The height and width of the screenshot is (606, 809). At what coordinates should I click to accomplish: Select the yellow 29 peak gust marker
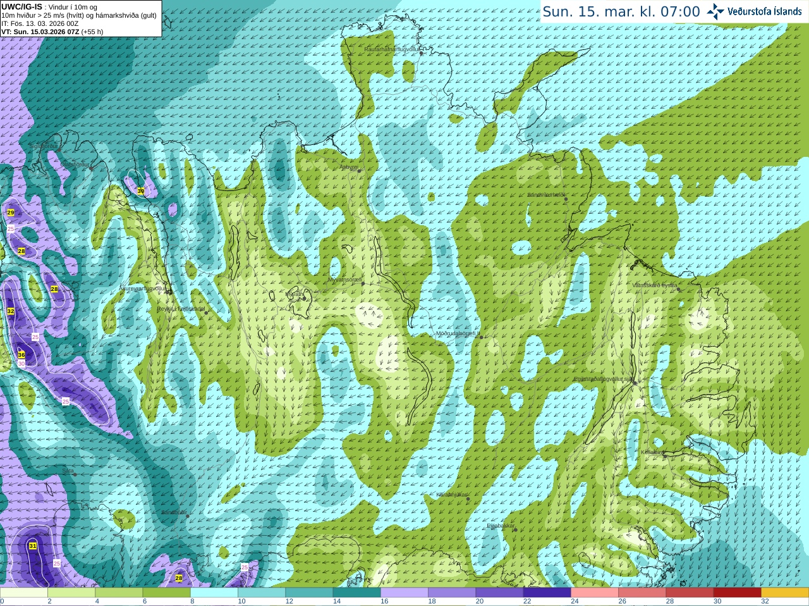(x=11, y=213)
